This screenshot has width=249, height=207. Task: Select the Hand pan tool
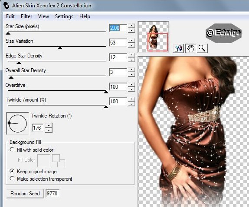click(x=190, y=48)
